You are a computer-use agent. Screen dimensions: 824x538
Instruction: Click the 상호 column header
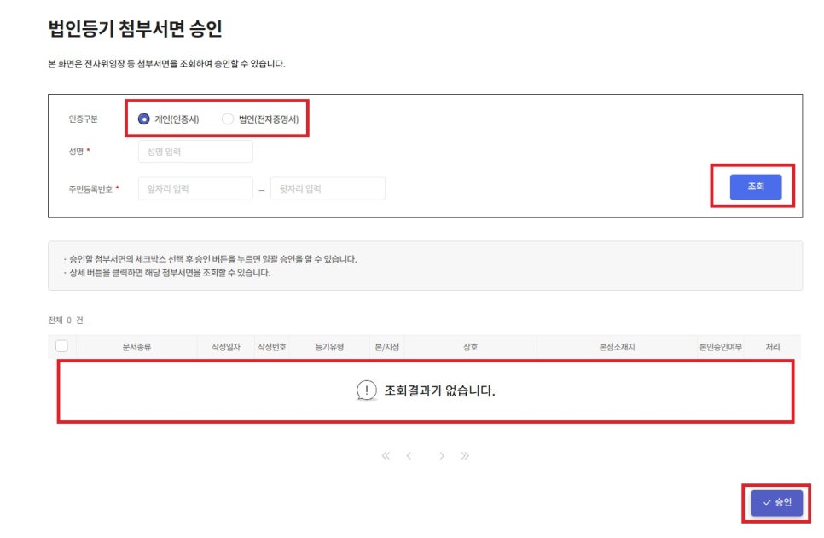click(x=470, y=347)
